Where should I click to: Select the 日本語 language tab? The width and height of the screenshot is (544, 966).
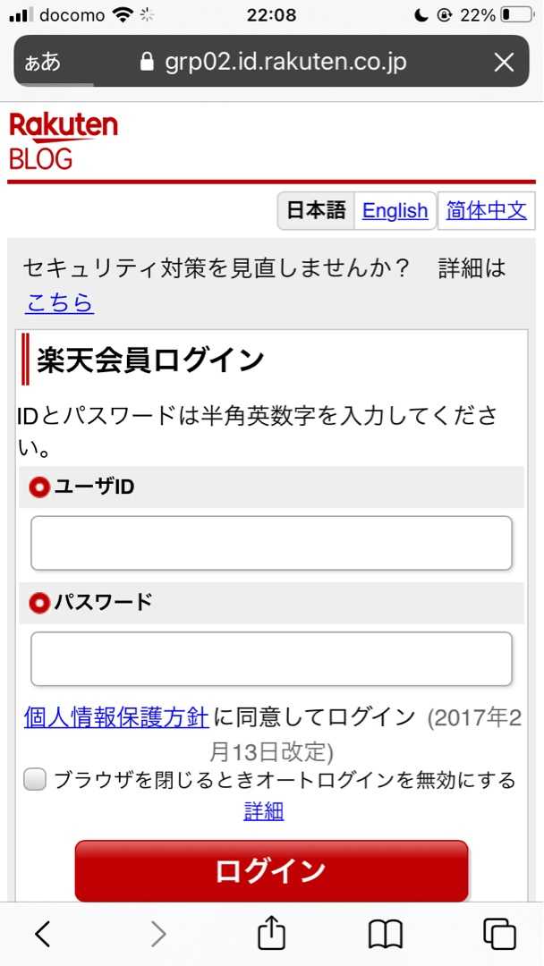pyautogui.click(x=316, y=211)
